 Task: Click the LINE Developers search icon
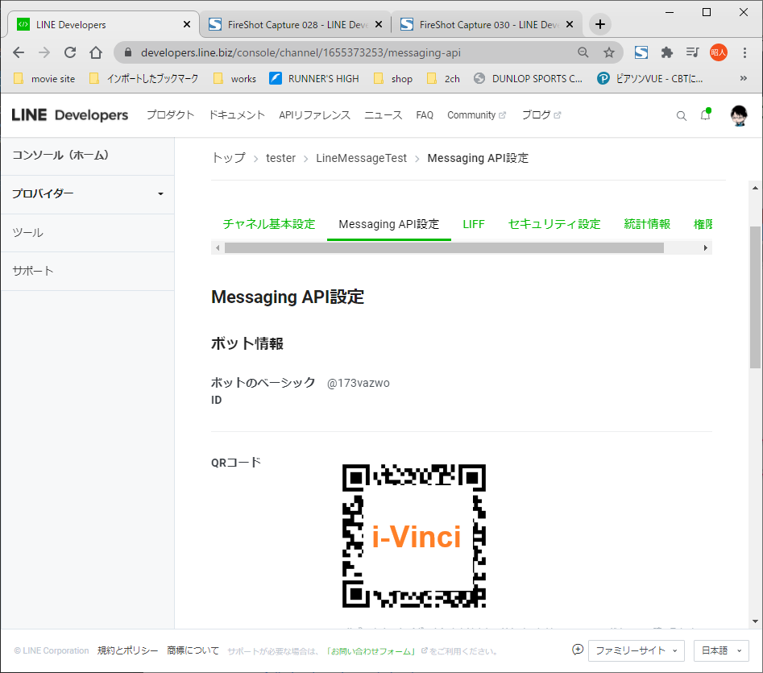(x=682, y=116)
